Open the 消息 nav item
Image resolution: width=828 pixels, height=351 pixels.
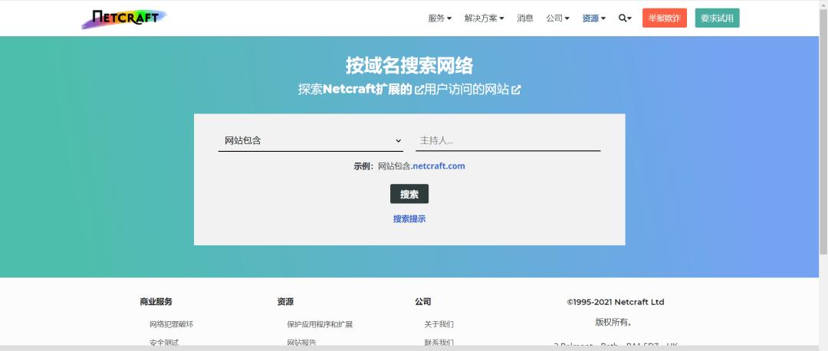pyautogui.click(x=525, y=18)
